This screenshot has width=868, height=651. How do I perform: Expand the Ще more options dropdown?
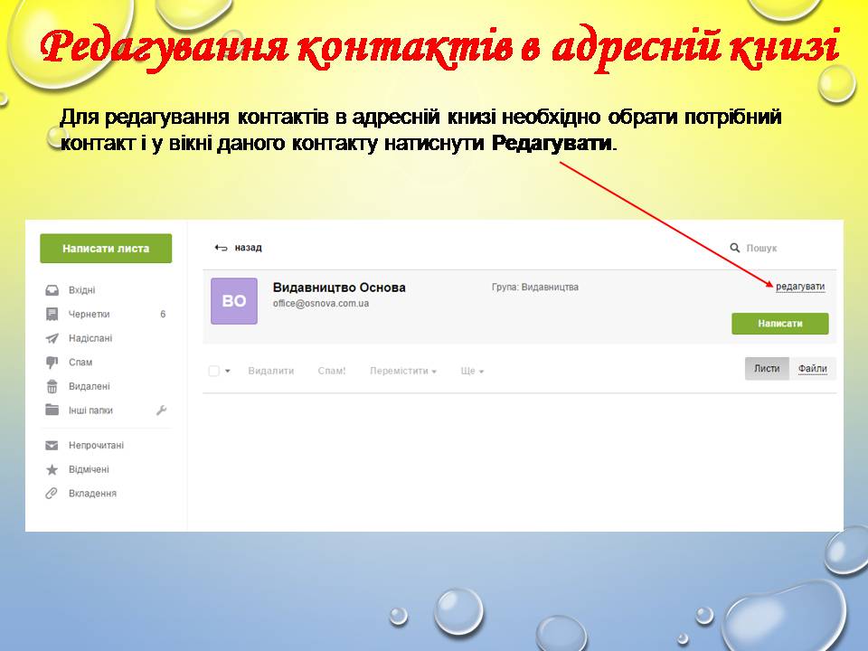472,372
